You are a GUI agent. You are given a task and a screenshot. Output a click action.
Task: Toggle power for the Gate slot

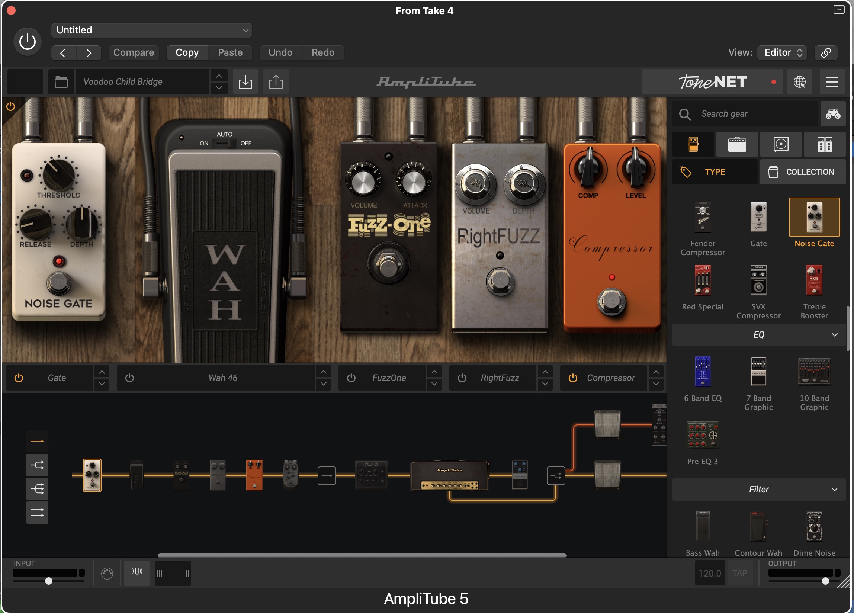click(x=19, y=378)
